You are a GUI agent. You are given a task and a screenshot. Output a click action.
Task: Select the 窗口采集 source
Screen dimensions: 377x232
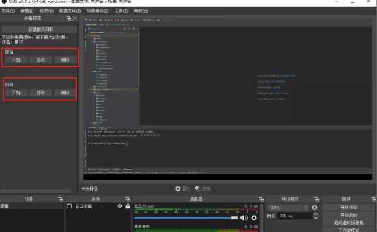pyautogui.click(x=83, y=206)
